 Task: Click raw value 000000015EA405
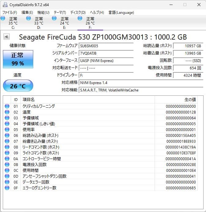181,136
